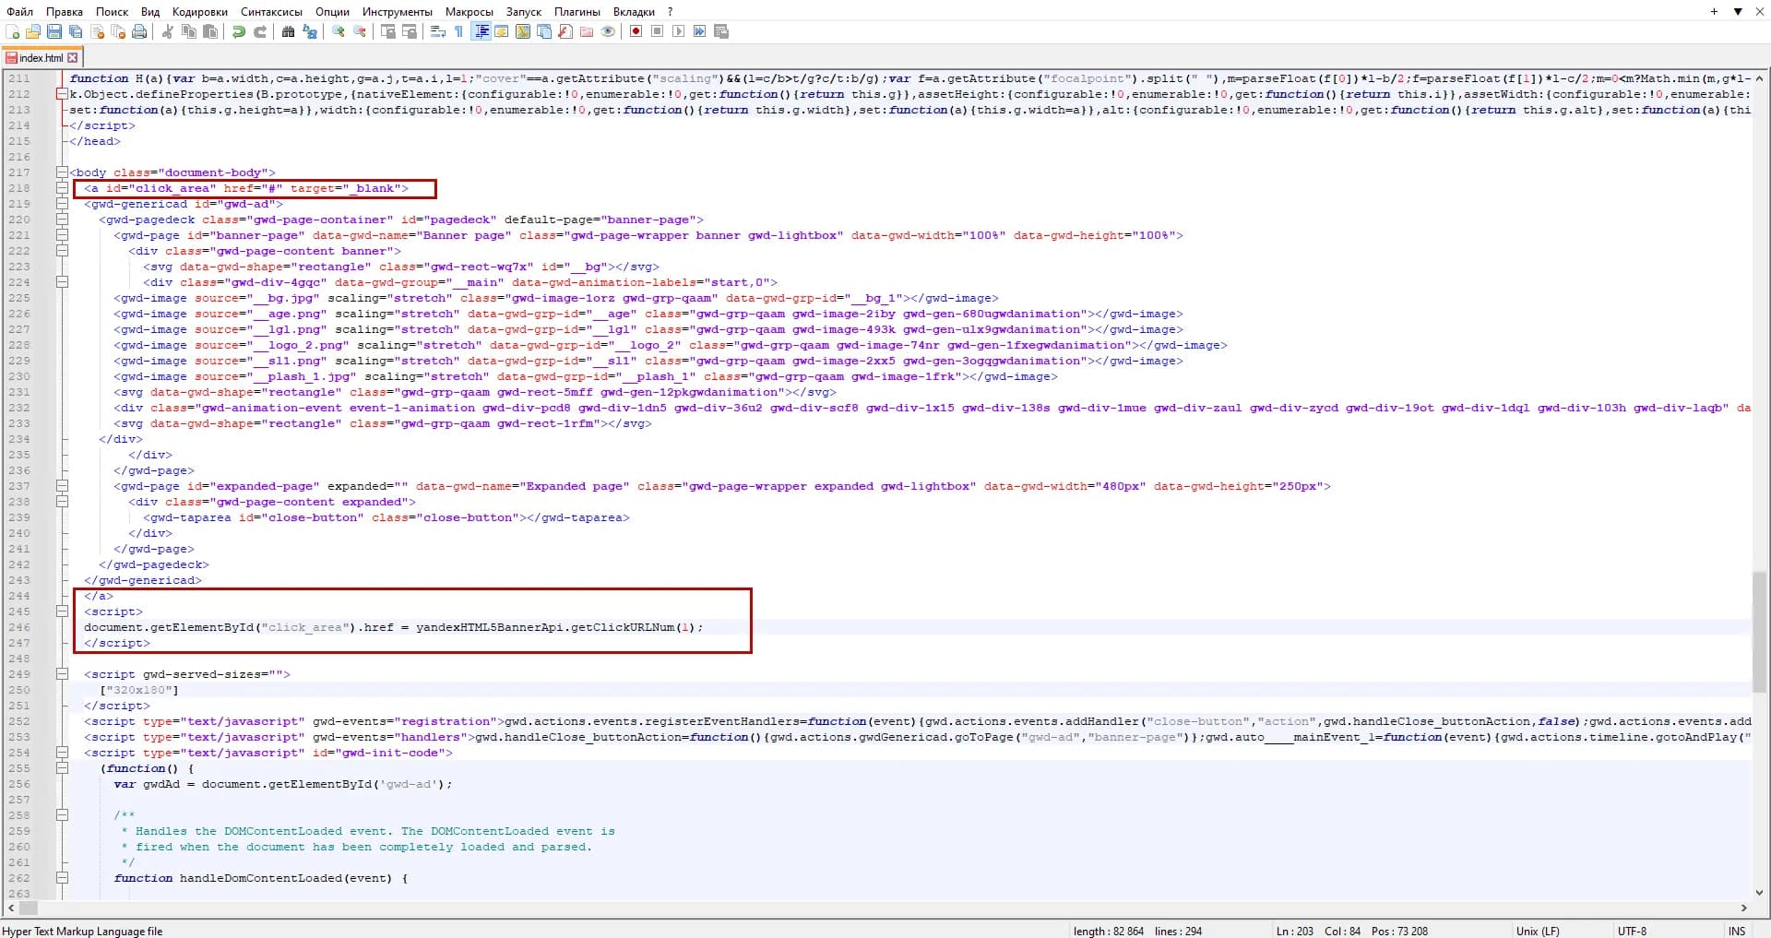This screenshot has height=938, width=1771.
Task: Click the Open file toolbar icon
Action: point(33,32)
